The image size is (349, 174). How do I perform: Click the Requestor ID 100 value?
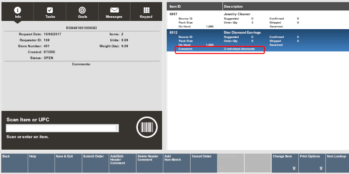click(x=47, y=40)
